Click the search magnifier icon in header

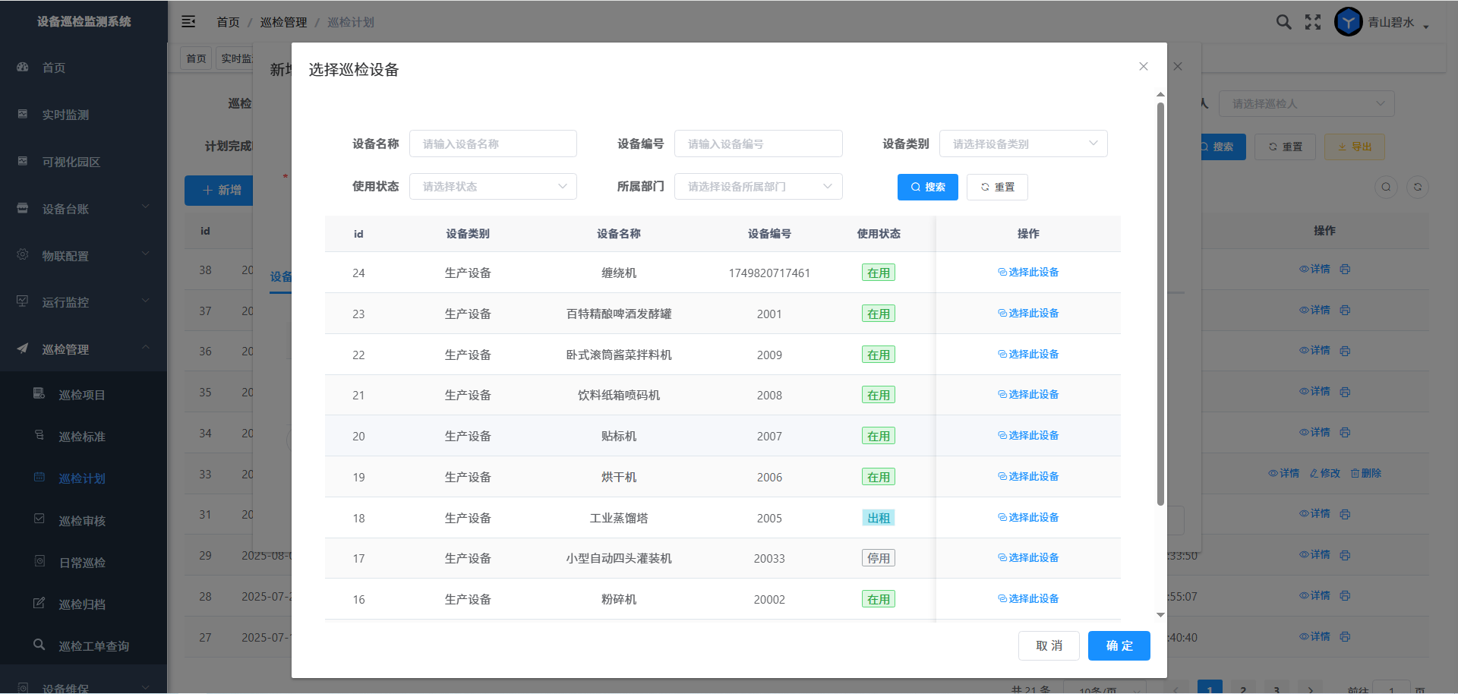point(1283,22)
